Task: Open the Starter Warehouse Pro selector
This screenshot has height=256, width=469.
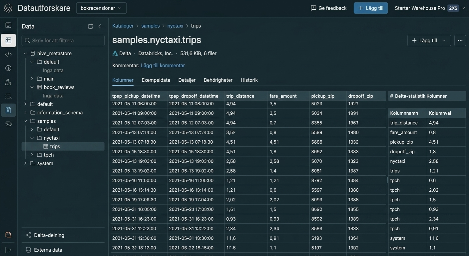Action: [430, 8]
